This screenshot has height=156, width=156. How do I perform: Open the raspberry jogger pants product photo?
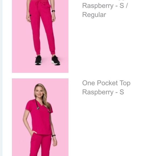40,36
